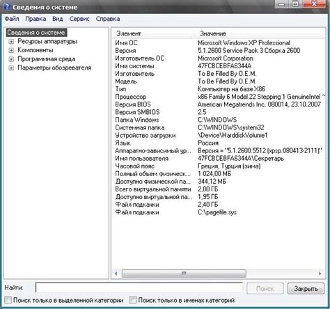Screen dimensions: 330x309
Task: Toggle Поиск только в выделенной категории checkbox
Action: click(8, 300)
